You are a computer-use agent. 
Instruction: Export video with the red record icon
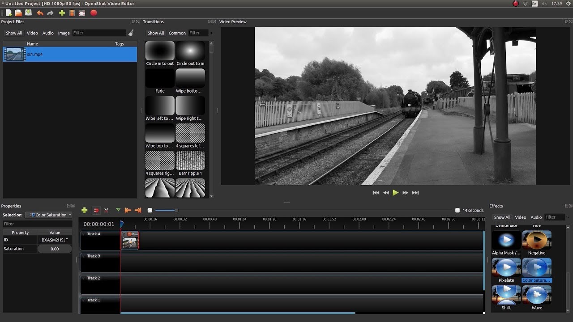94,13
